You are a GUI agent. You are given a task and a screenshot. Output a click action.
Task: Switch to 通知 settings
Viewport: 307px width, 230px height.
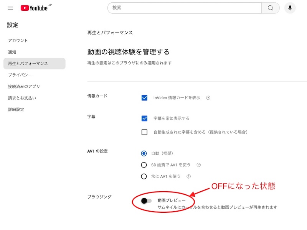(13, 52)
